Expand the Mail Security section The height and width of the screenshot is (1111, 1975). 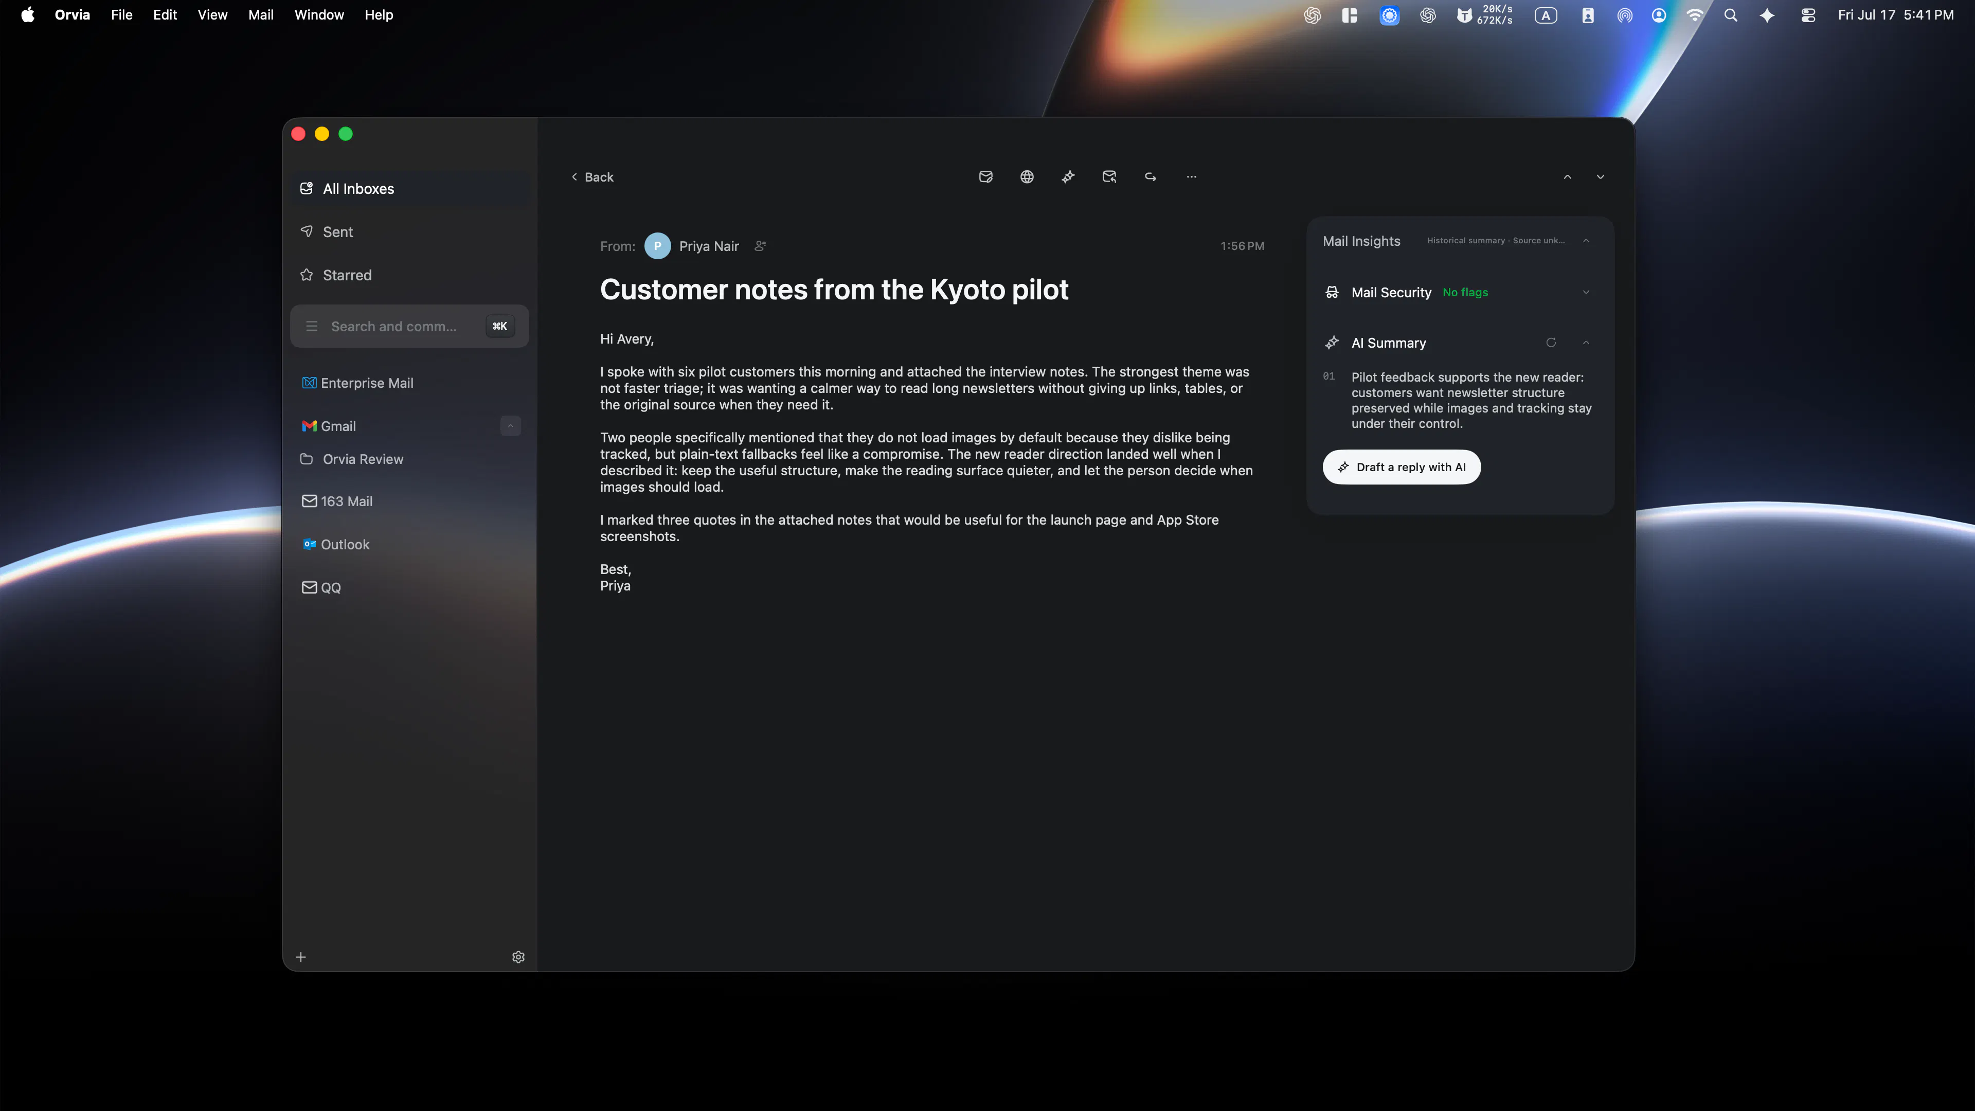coord(1586,292)
